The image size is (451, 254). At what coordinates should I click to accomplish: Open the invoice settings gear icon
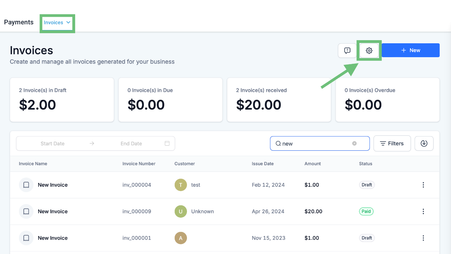pos(369,51)
